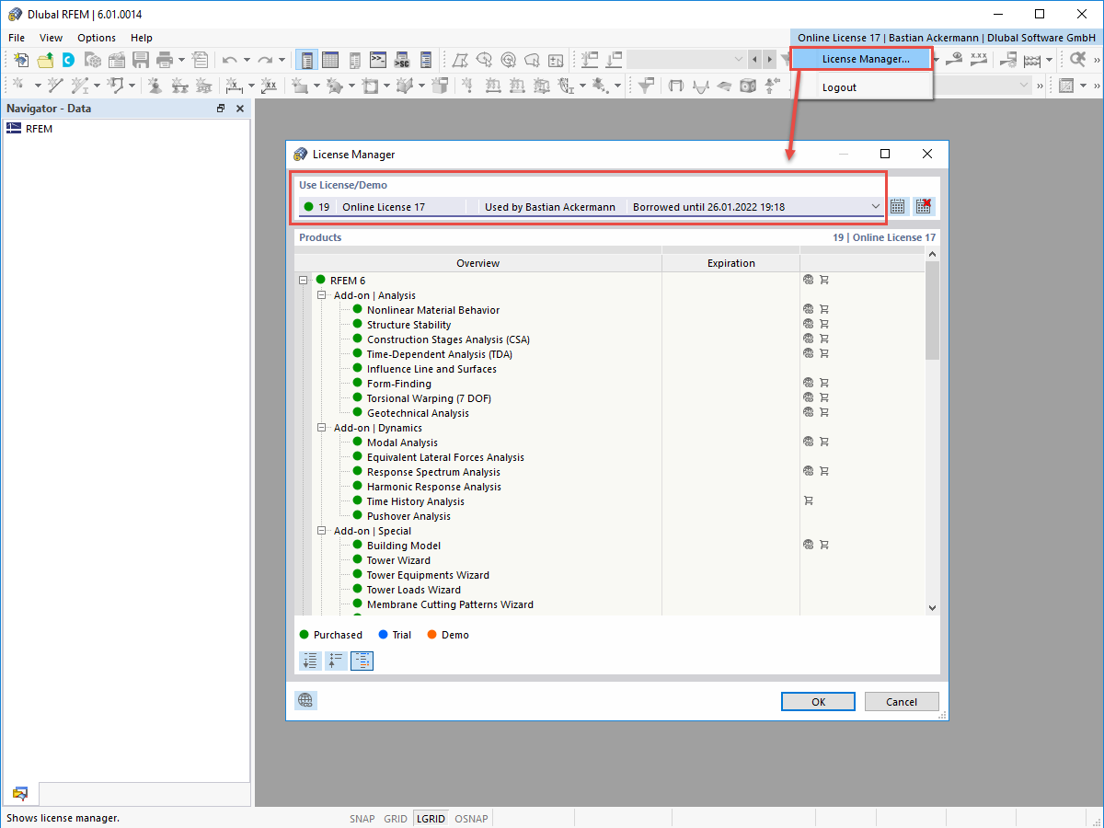
Task: Open the Options menu
Action: click(97, 38)
